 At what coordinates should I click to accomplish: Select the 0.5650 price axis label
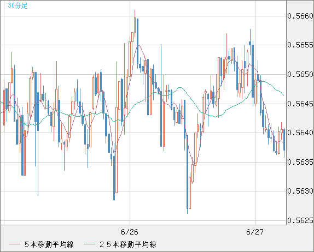[300, 74]
